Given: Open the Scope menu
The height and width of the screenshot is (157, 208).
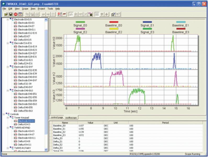Looking at the screenshot, I should [25, 9].
